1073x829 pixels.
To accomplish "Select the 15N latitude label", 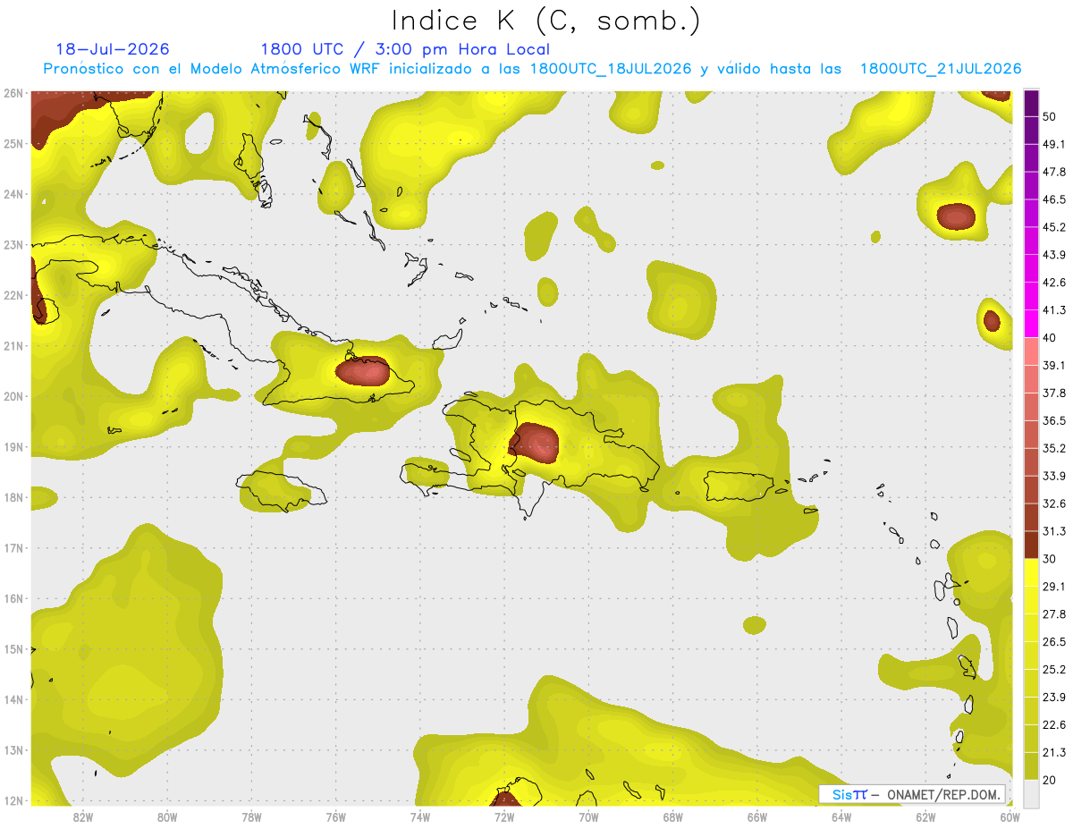I will pyautogui.click(x=13, y=648).
